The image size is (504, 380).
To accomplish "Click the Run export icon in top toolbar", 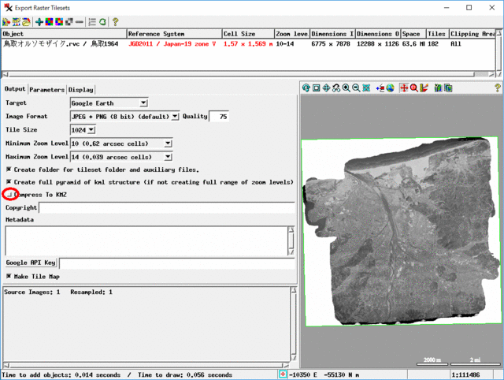I will 6,22.
